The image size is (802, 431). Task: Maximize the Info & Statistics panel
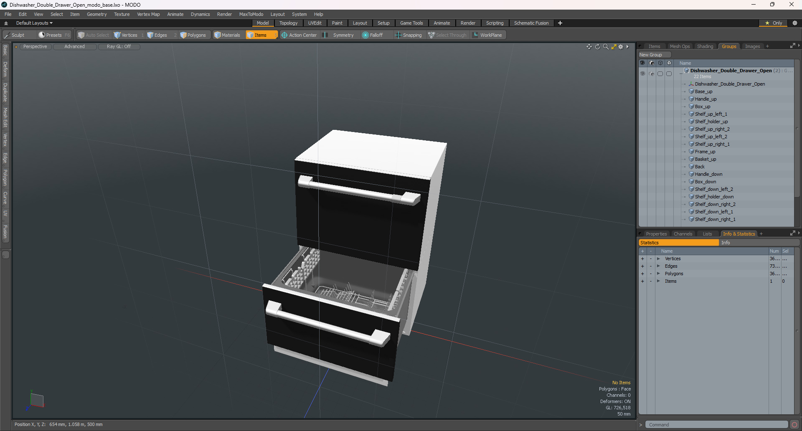[792, 233]
